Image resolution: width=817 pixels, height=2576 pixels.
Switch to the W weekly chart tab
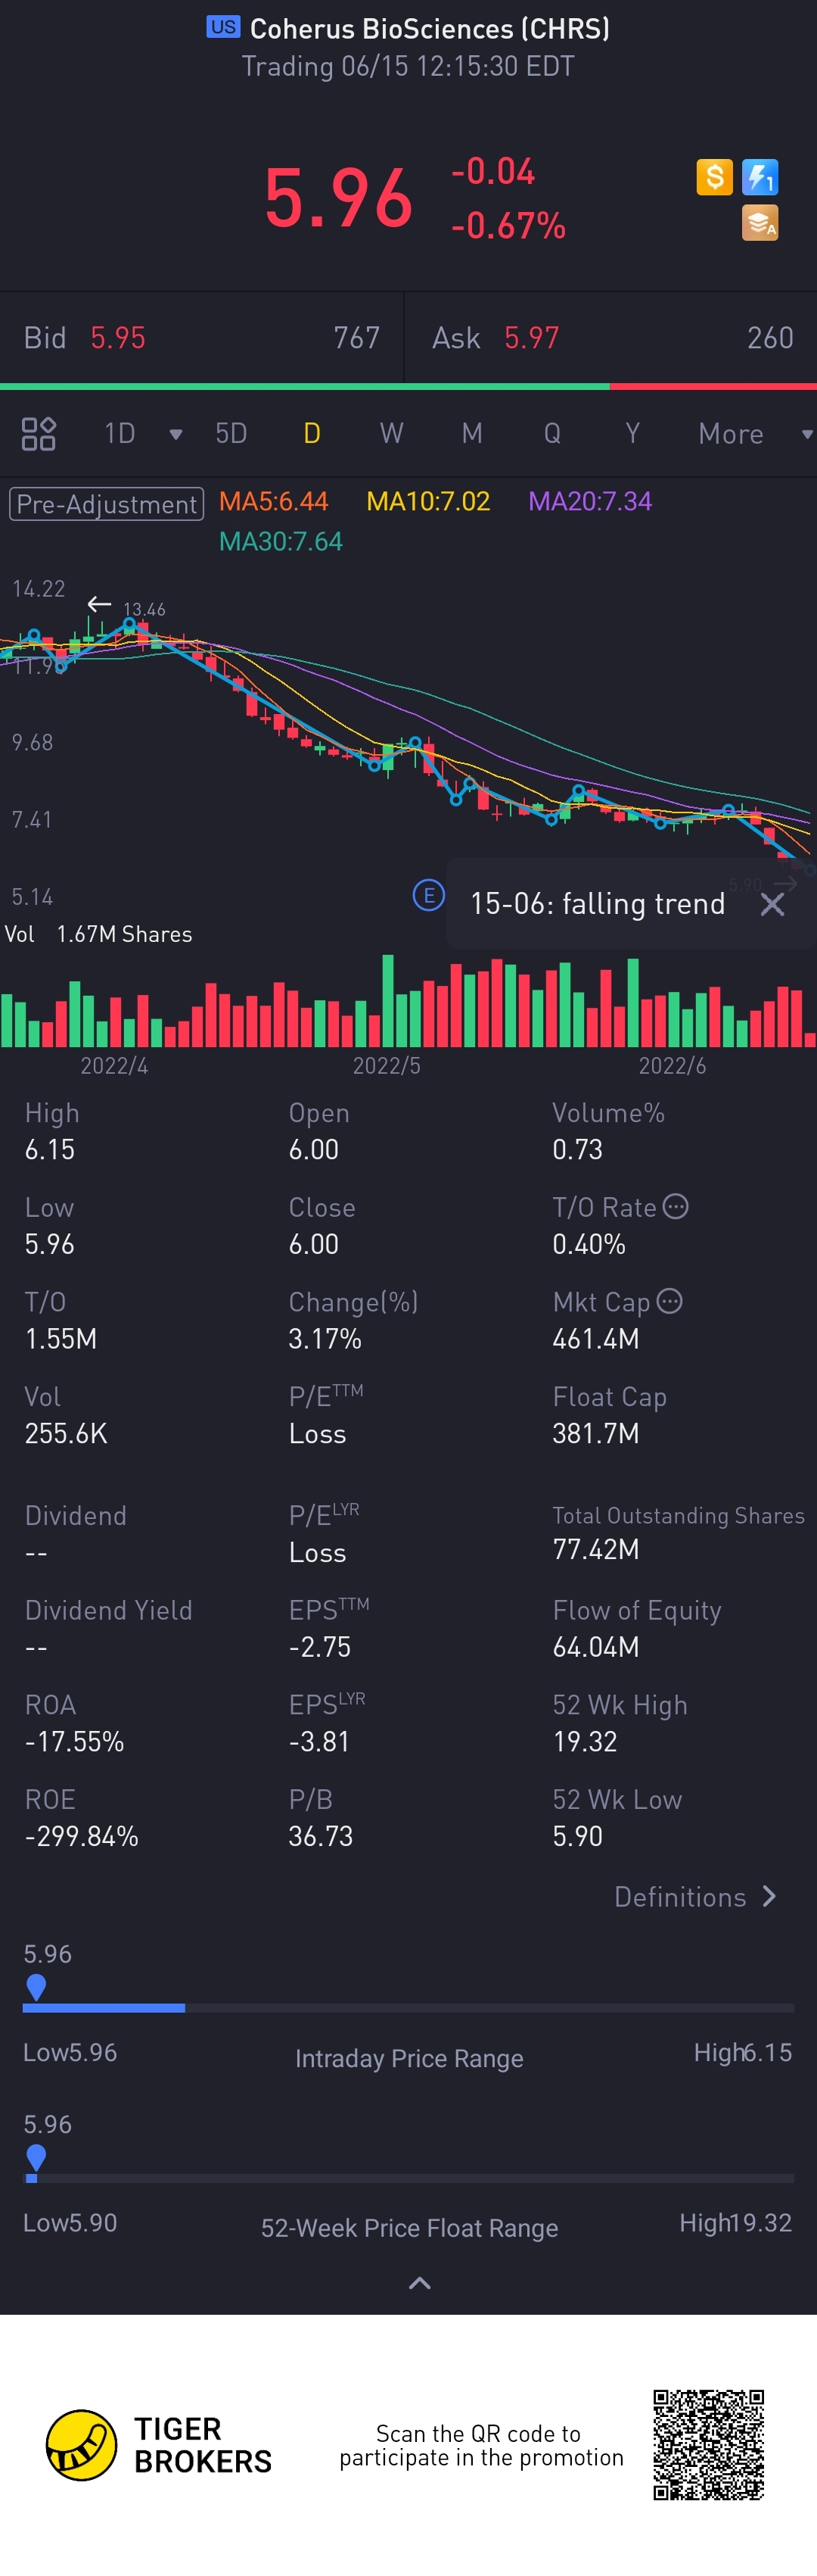(x=392, y=434)
